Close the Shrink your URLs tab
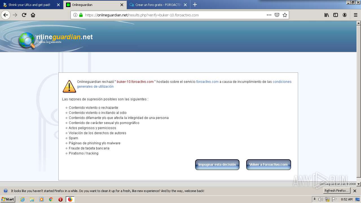The height and width of the screenshot is (203, 361). 58,5
